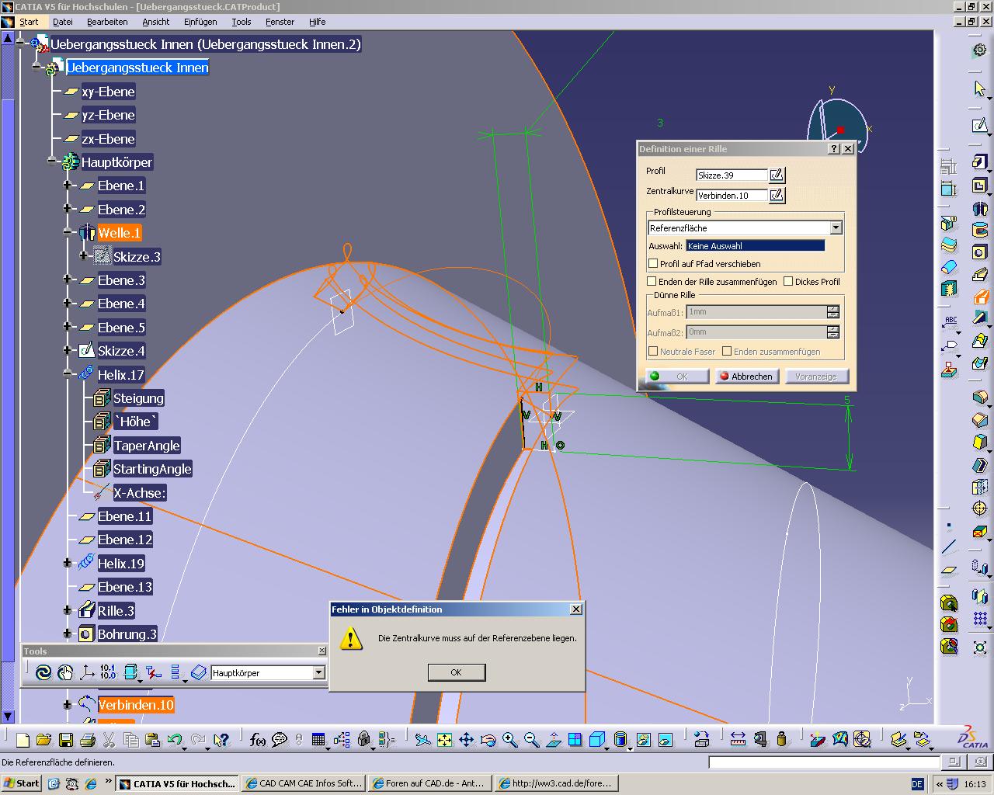Switch to 'CAD CAM CAE Infos' taskbar window
Screen dimensions: 994x795
click(x=304, y=783)
